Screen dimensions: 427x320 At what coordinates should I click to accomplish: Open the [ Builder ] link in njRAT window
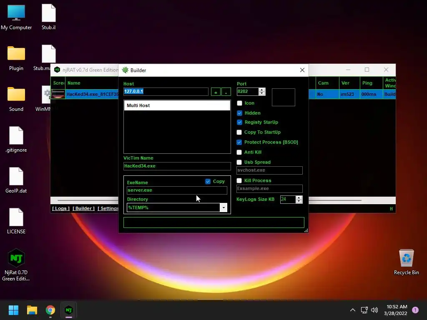tap(83, 208)
